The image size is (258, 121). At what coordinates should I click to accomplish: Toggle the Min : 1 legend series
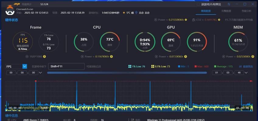(x=183, y=66)
